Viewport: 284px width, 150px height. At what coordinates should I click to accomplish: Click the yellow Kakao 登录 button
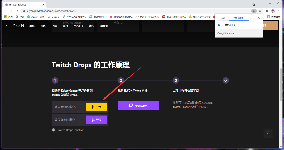pyautogui.click(x=96, y=107)
